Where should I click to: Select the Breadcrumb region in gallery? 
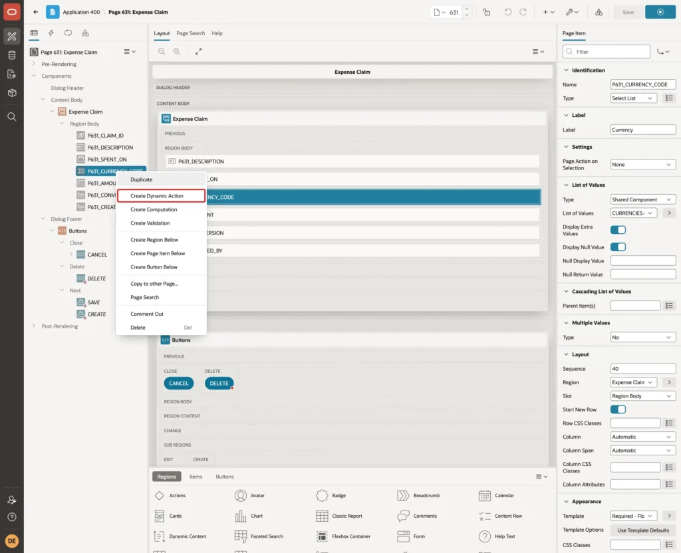[x=418, y=495]
